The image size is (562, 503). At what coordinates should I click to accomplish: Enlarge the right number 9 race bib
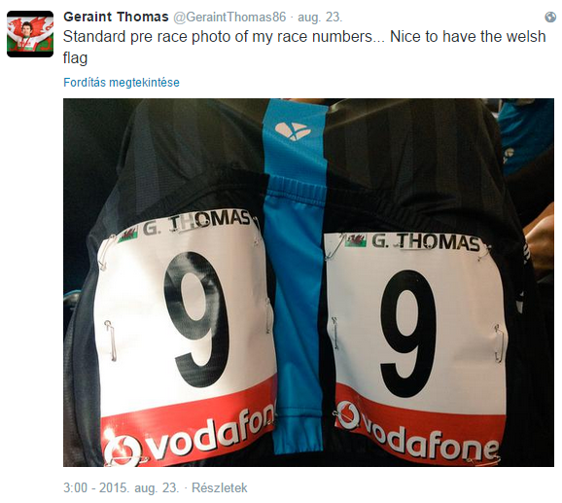tap(416, 344)
